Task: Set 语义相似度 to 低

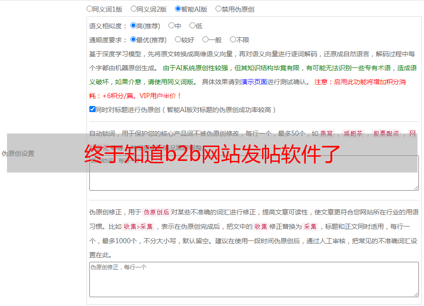Action: (192, 26)
